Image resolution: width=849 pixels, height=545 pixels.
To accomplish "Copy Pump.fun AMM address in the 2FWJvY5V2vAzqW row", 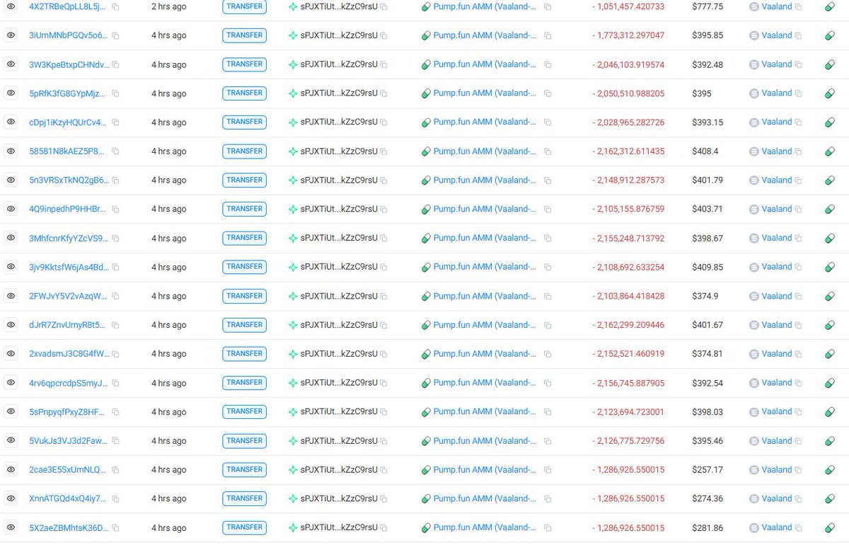I will (548, 297).
